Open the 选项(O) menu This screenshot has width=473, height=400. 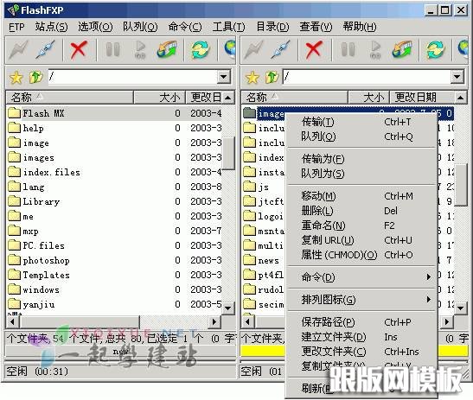pyautogui.click(x=95, y=27)
